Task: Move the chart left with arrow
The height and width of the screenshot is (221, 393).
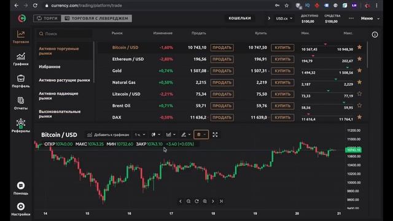Action: tap(180, 201)
